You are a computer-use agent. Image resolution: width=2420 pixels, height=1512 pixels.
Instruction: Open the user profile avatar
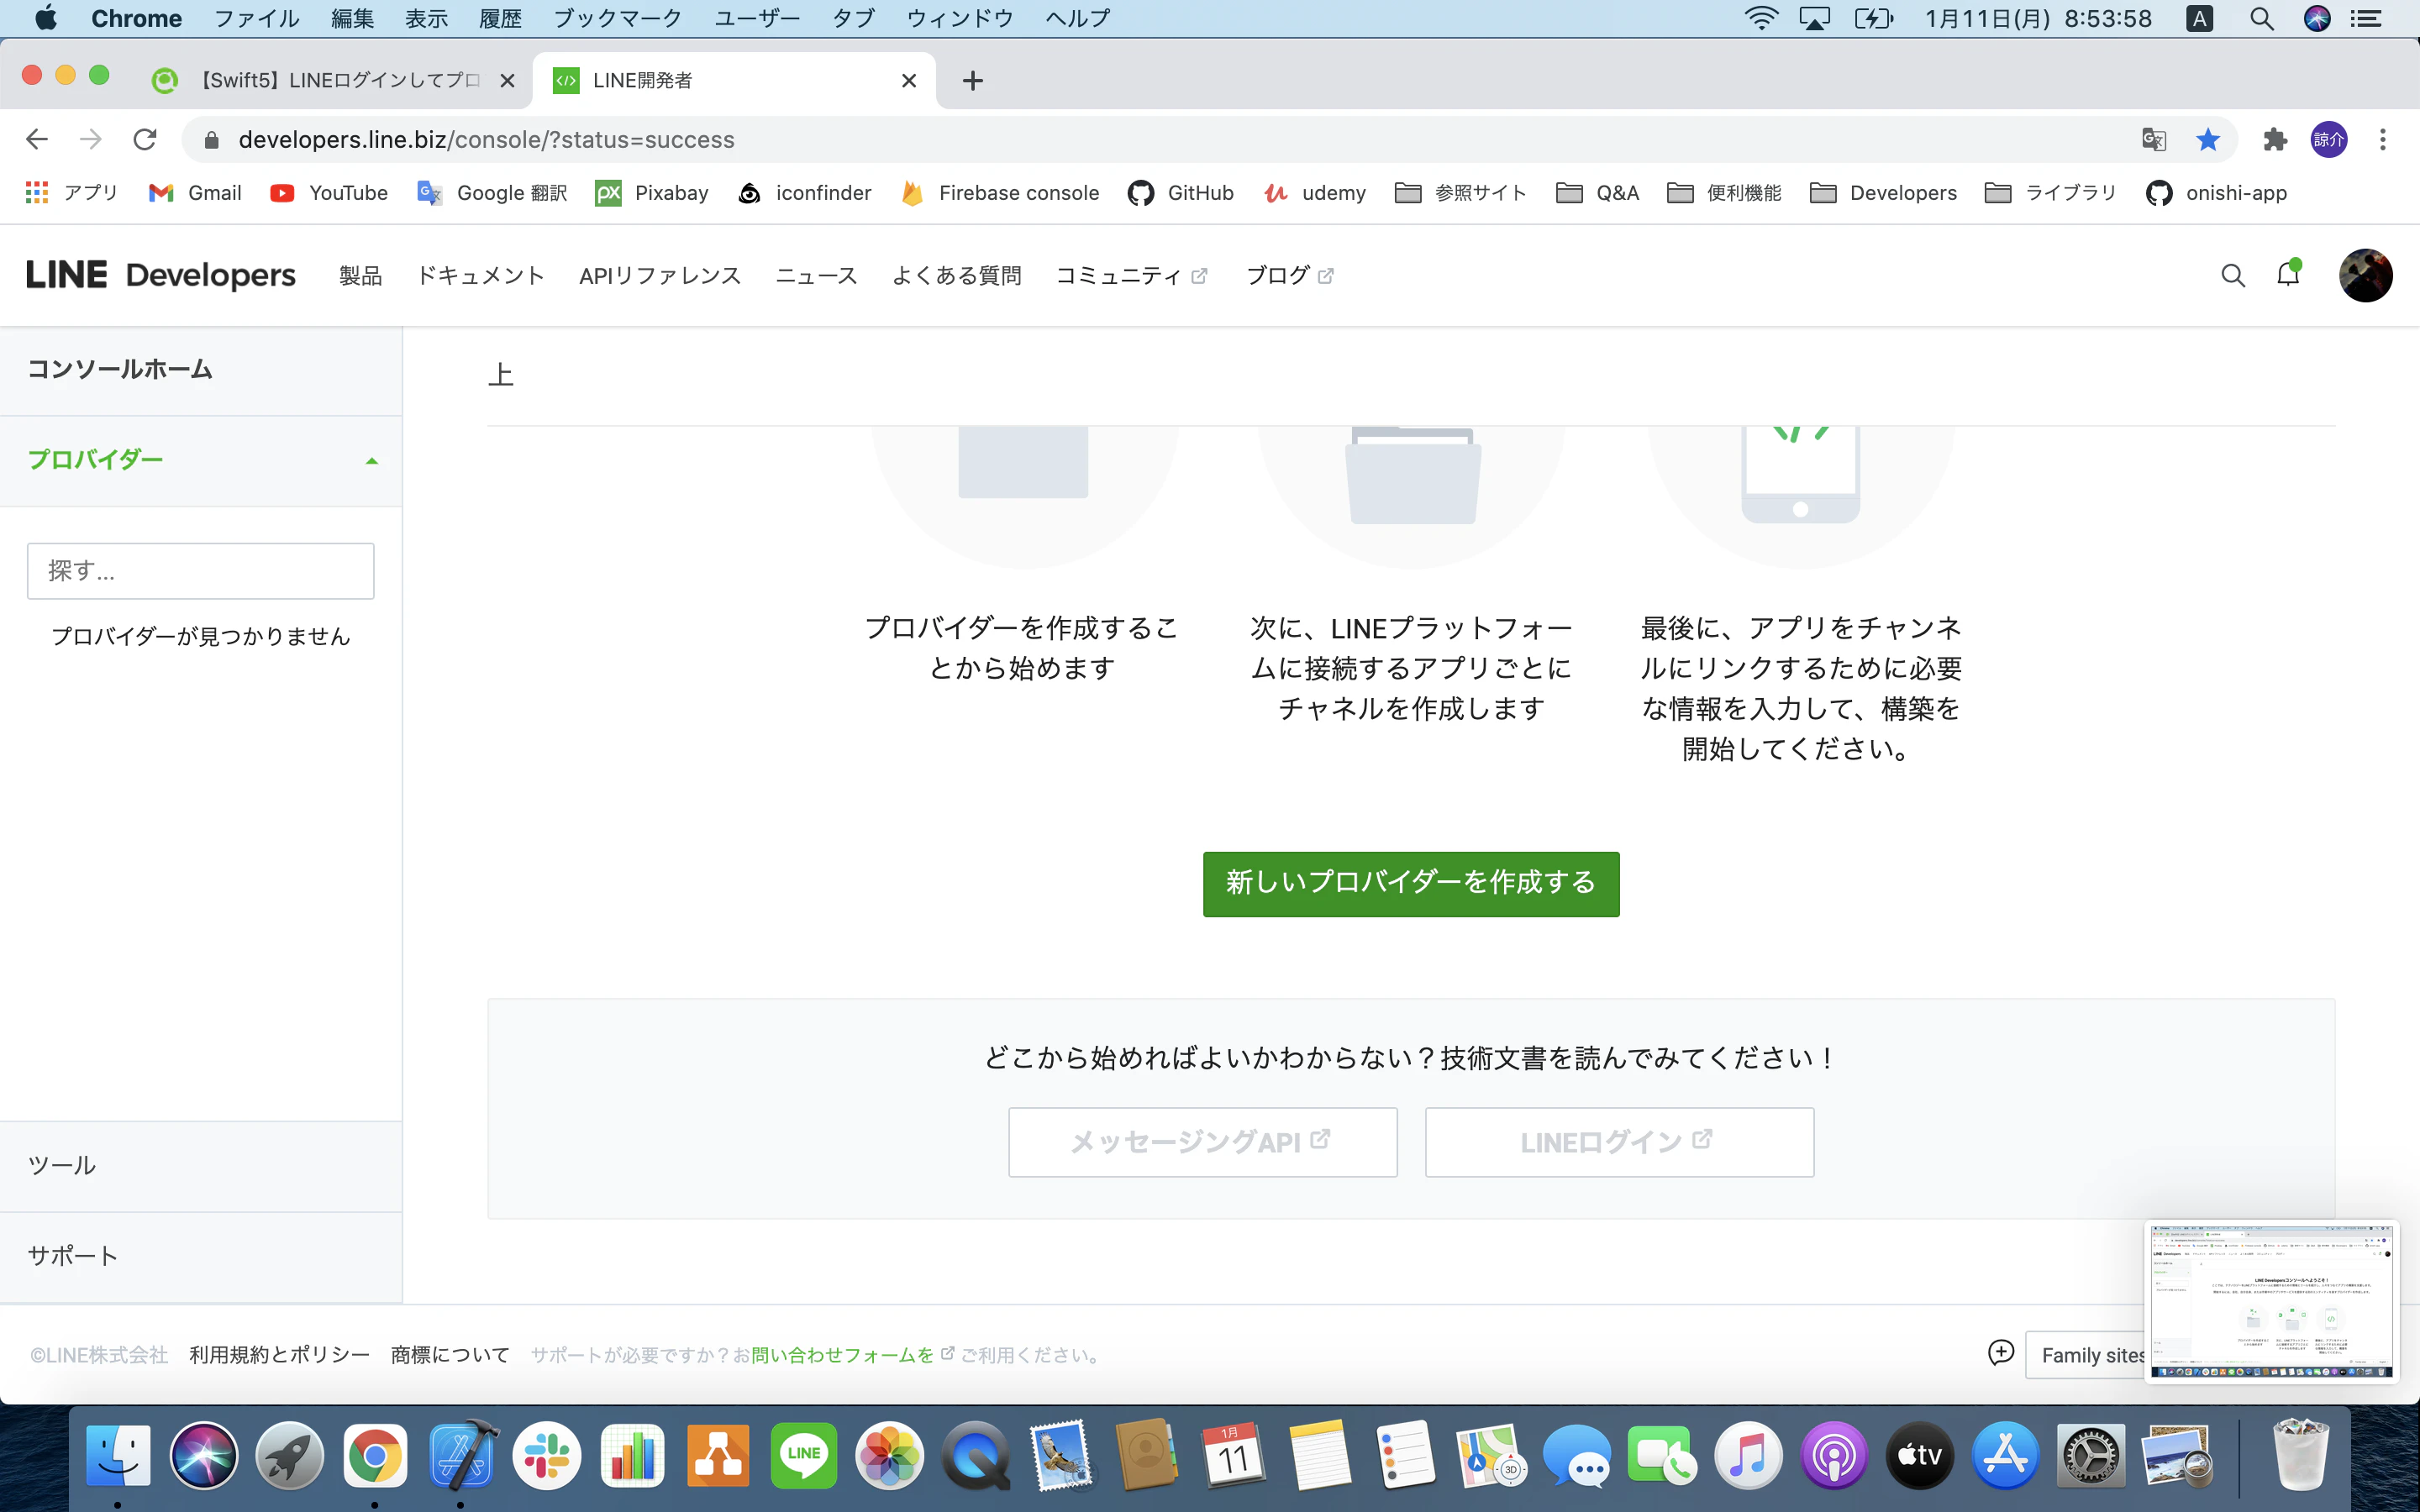tap(2365, 275)
